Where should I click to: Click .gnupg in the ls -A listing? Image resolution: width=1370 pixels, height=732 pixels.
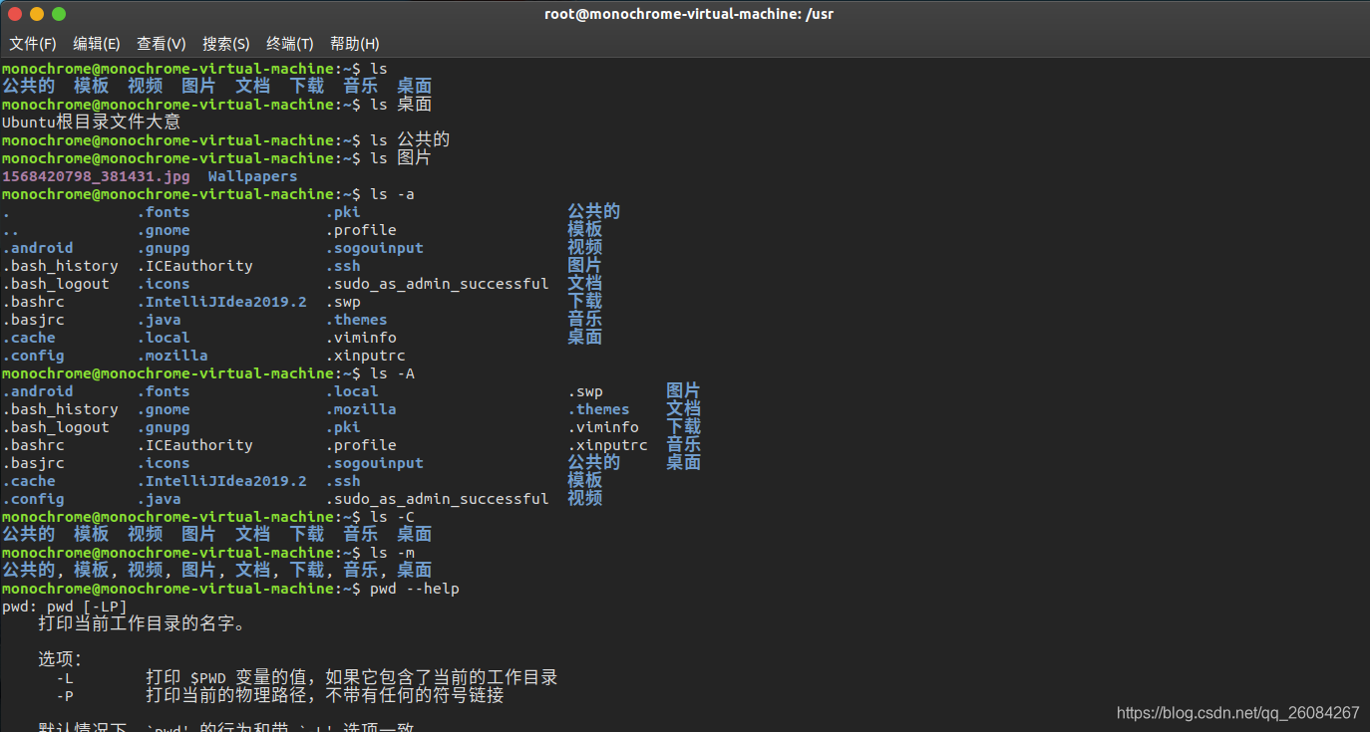pos(164,427)
